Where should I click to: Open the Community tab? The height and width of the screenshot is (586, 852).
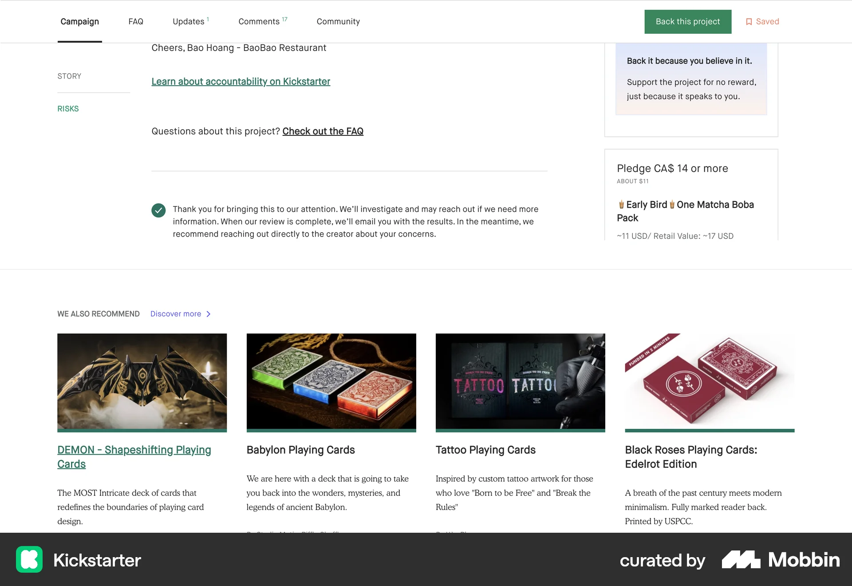pos(338,21)
